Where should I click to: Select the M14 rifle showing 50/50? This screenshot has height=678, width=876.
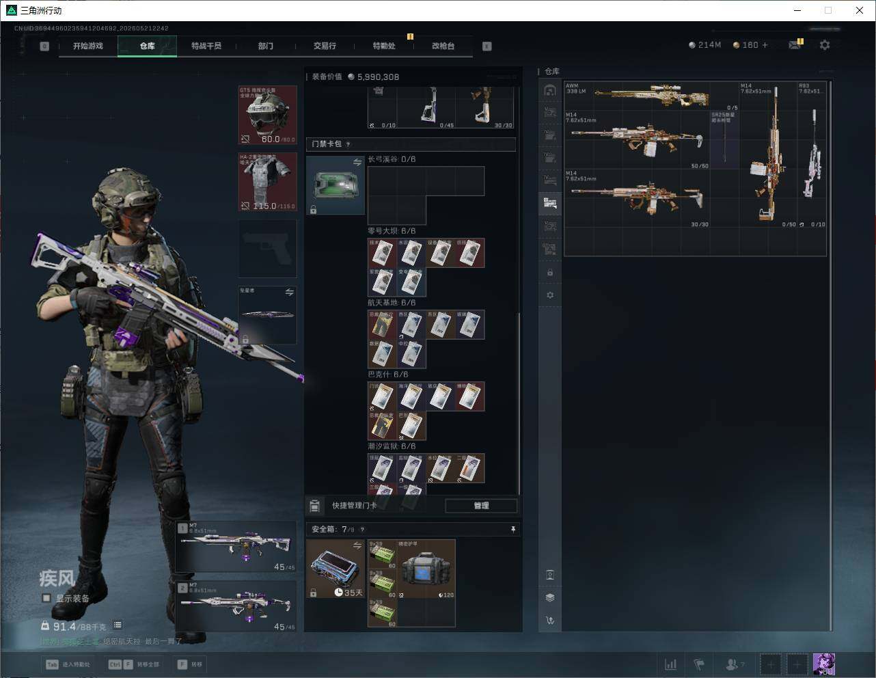tap(637, 140)
